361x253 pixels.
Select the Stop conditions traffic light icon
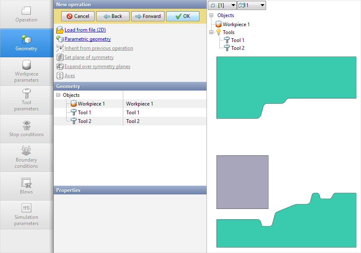(26, 125)
